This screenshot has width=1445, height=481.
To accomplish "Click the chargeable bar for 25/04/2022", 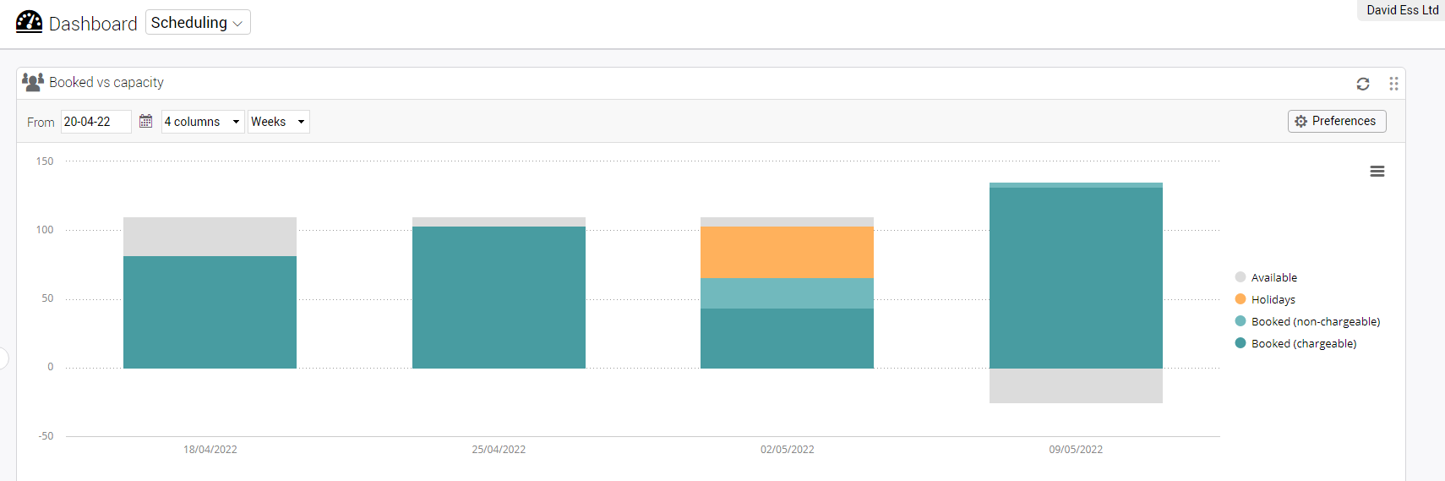I will [x=499, y=297].
